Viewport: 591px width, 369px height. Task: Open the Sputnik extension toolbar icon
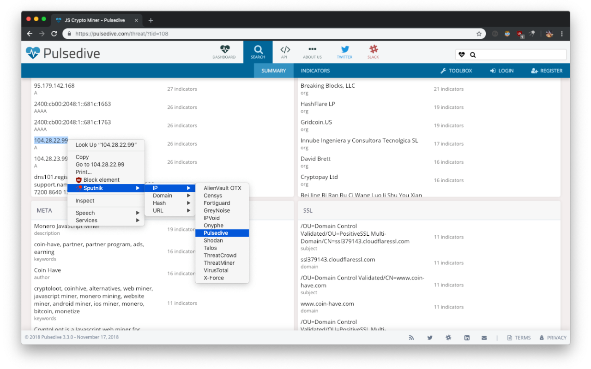(532, 34)
